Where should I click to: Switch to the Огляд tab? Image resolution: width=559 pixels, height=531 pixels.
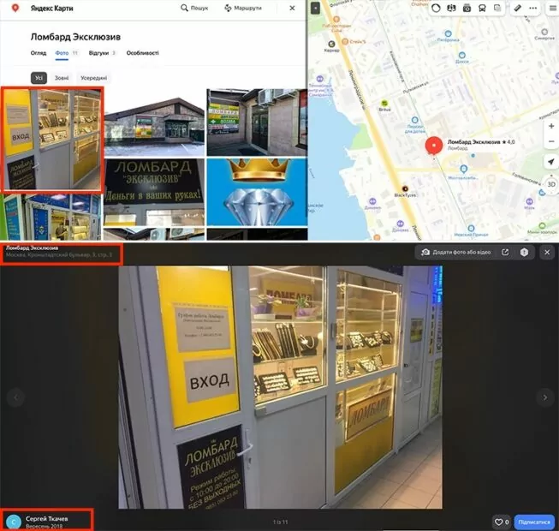click(39, 53)
